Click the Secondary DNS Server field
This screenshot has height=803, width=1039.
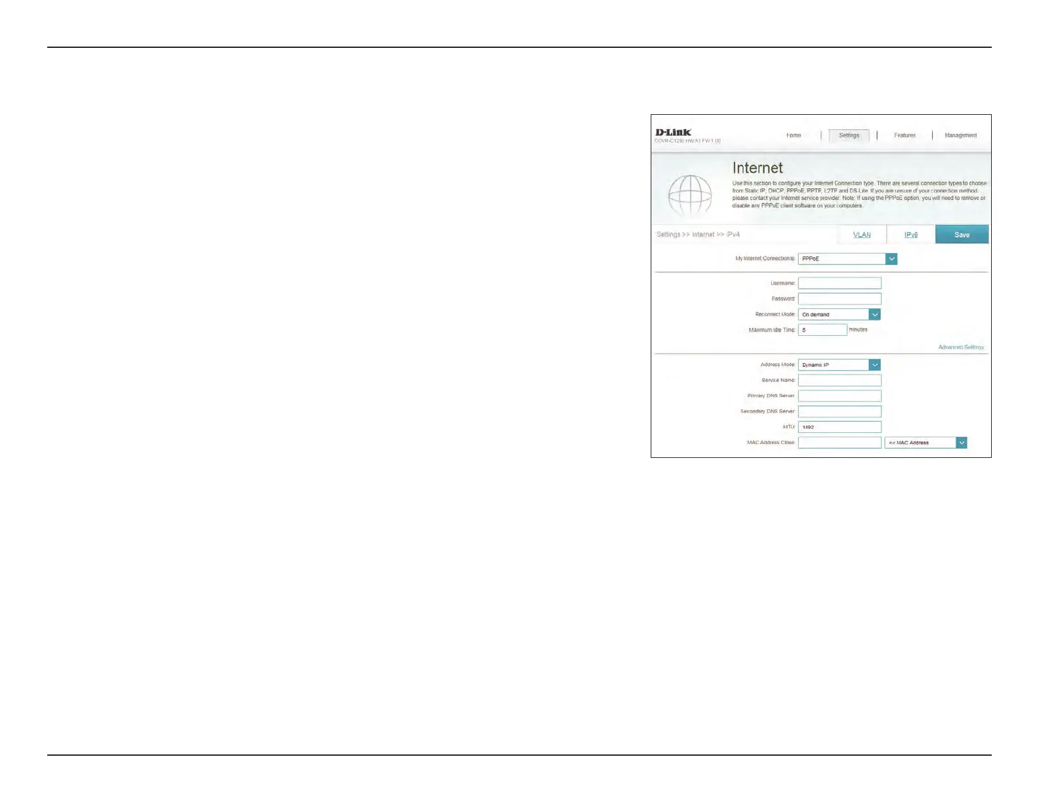coord(840,411)
